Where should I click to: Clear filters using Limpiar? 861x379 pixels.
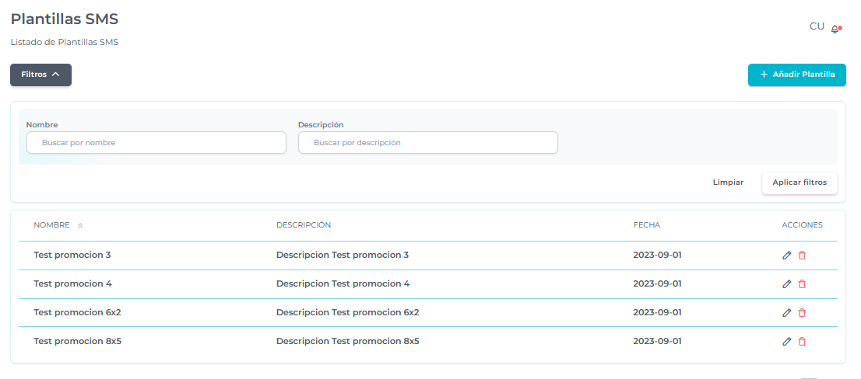point(728,183)
